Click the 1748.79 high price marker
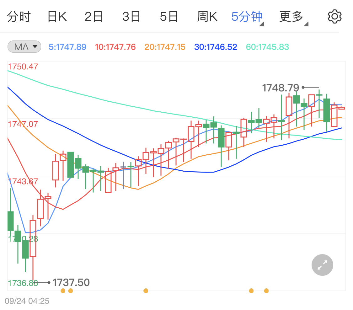 coord(281,88)
